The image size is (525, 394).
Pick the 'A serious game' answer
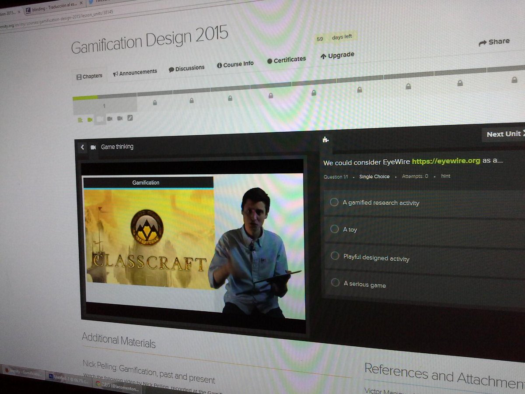(359, 285)
